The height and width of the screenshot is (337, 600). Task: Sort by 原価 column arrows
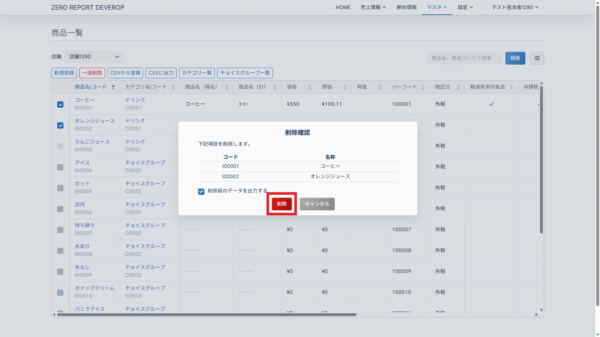(345, 87)
